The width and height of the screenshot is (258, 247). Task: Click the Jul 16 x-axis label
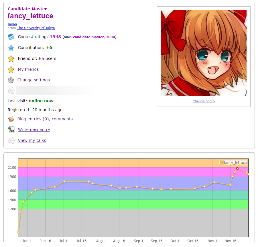(x=81, y=241)
